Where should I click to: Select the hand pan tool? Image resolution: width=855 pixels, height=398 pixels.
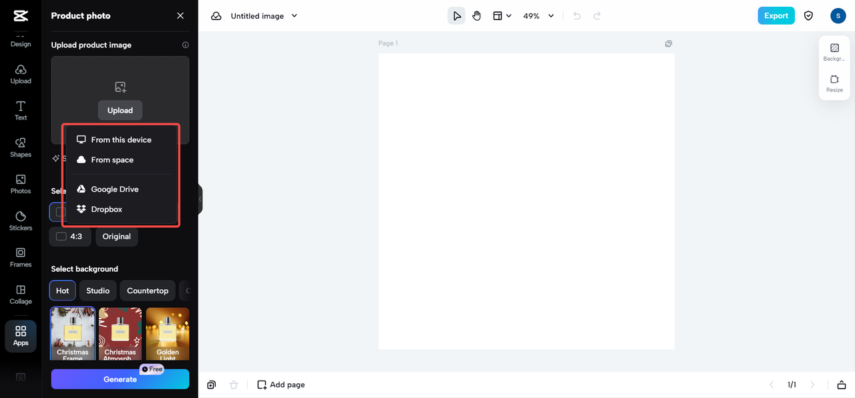tap(477, 16)
